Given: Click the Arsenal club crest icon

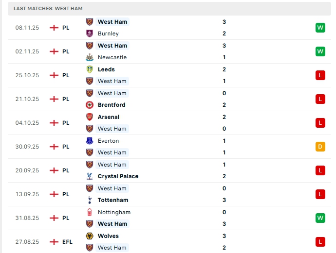Looking at the screenshot, I should (x=89, y=117).
